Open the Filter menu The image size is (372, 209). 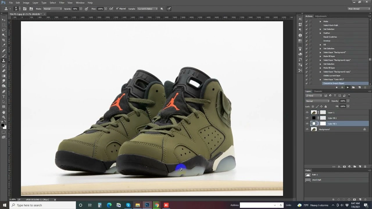(x=62, y=3)
